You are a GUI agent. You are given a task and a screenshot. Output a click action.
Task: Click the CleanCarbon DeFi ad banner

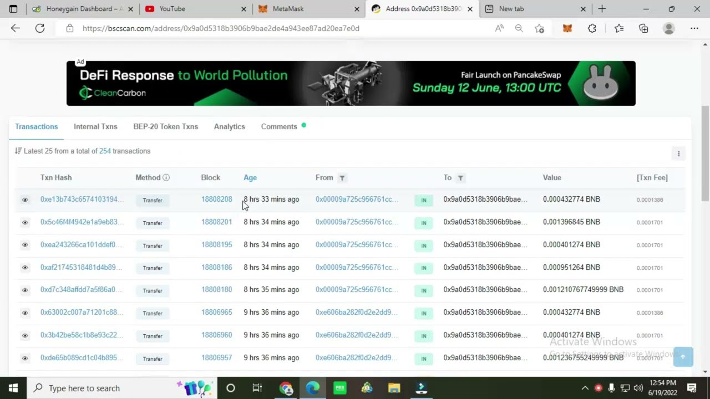[351, 83]
